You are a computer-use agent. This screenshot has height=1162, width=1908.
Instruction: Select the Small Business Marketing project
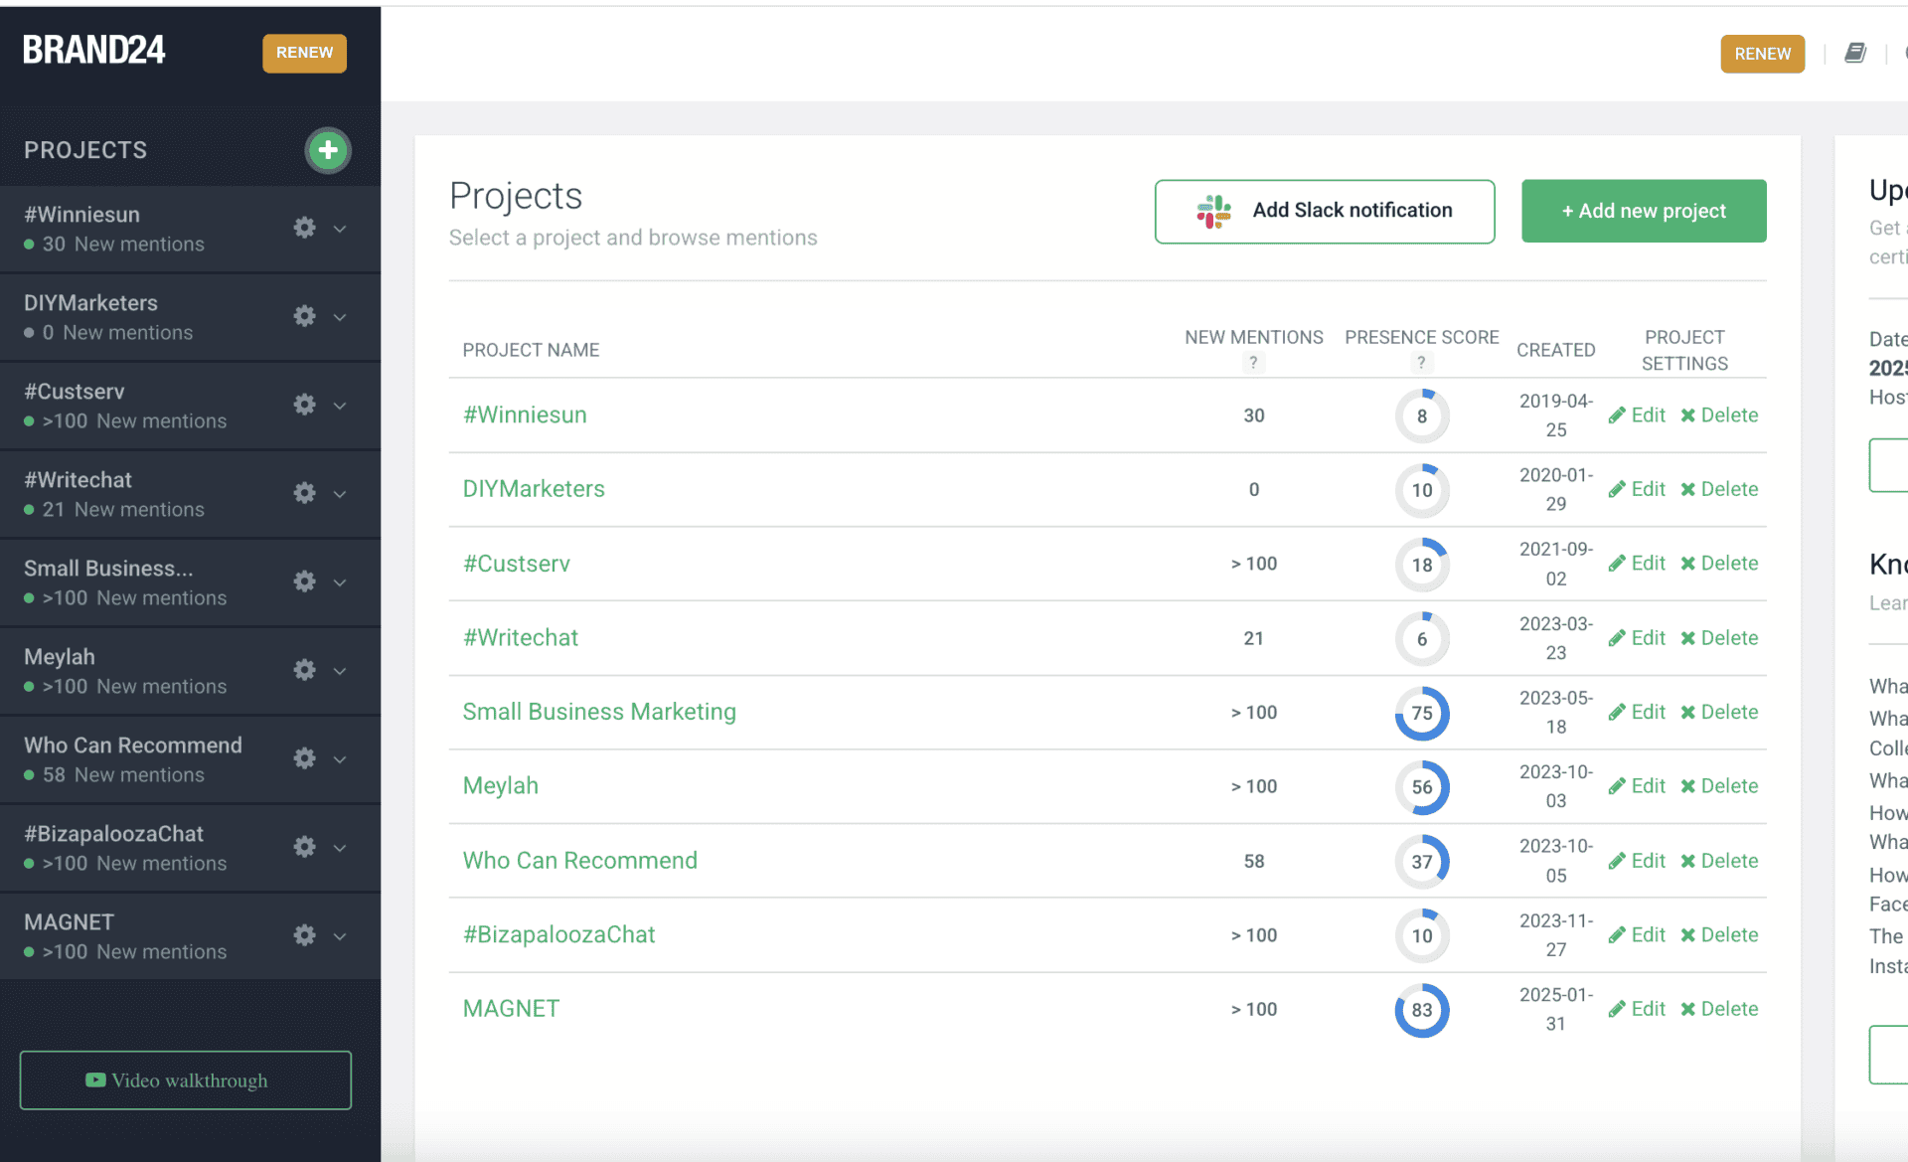pos(599,712)
